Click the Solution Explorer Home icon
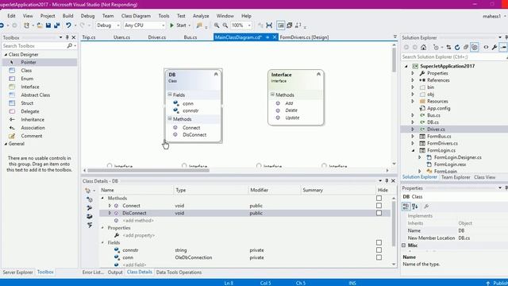This screenshot has height=286, width=508. click(x=423, y=48)
